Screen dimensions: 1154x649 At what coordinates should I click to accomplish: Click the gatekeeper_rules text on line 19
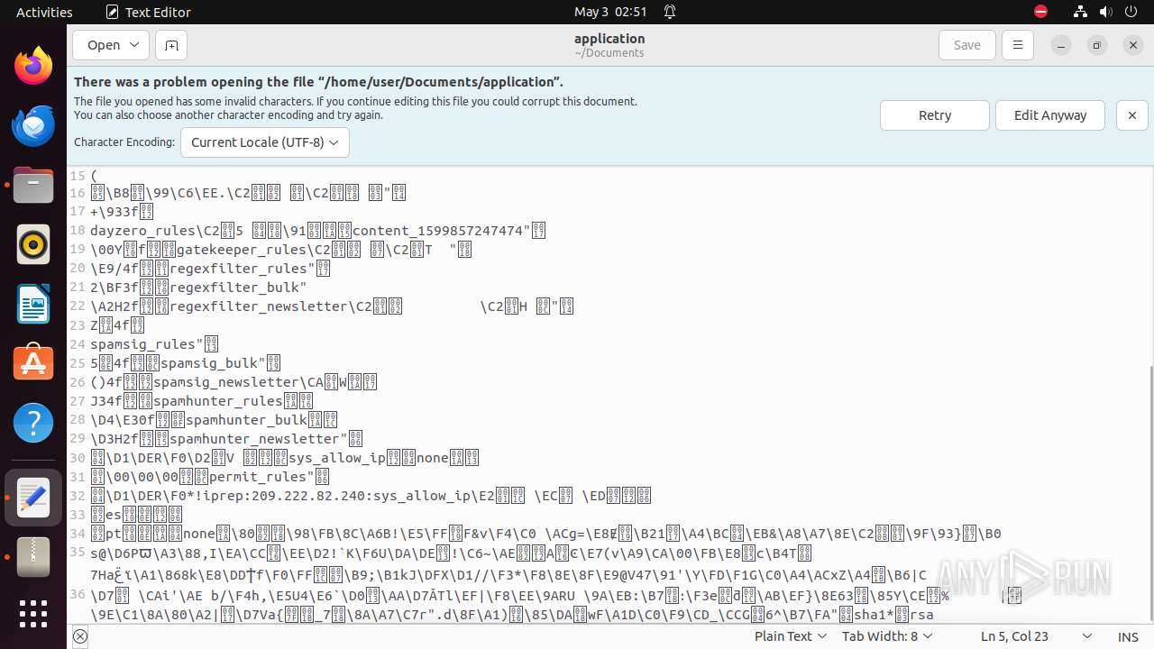pos(243,250)
